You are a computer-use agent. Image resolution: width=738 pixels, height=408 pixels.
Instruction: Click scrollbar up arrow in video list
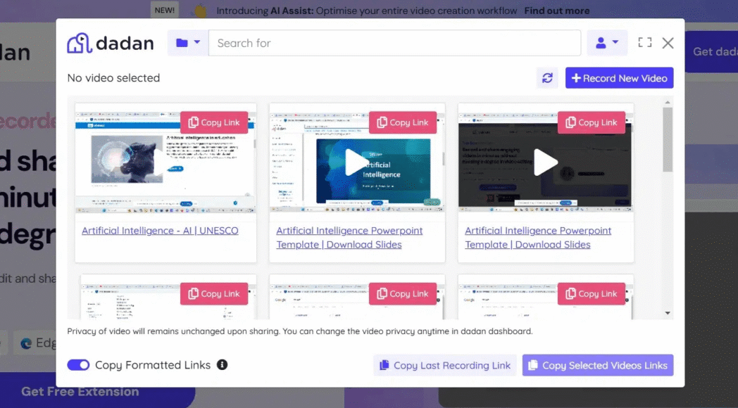(x=668, y=102)
